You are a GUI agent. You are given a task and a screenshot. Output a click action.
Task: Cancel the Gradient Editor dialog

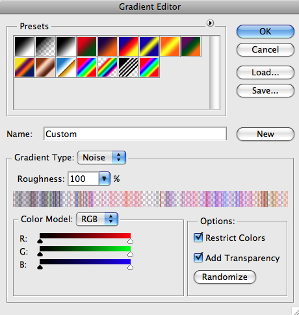pyautogui.click(x=265, y=49)
